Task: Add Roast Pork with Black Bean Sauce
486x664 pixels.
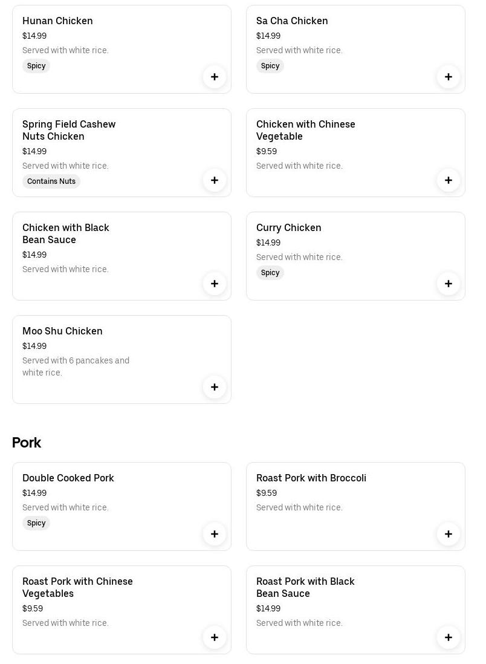Action: click(449, 637)
